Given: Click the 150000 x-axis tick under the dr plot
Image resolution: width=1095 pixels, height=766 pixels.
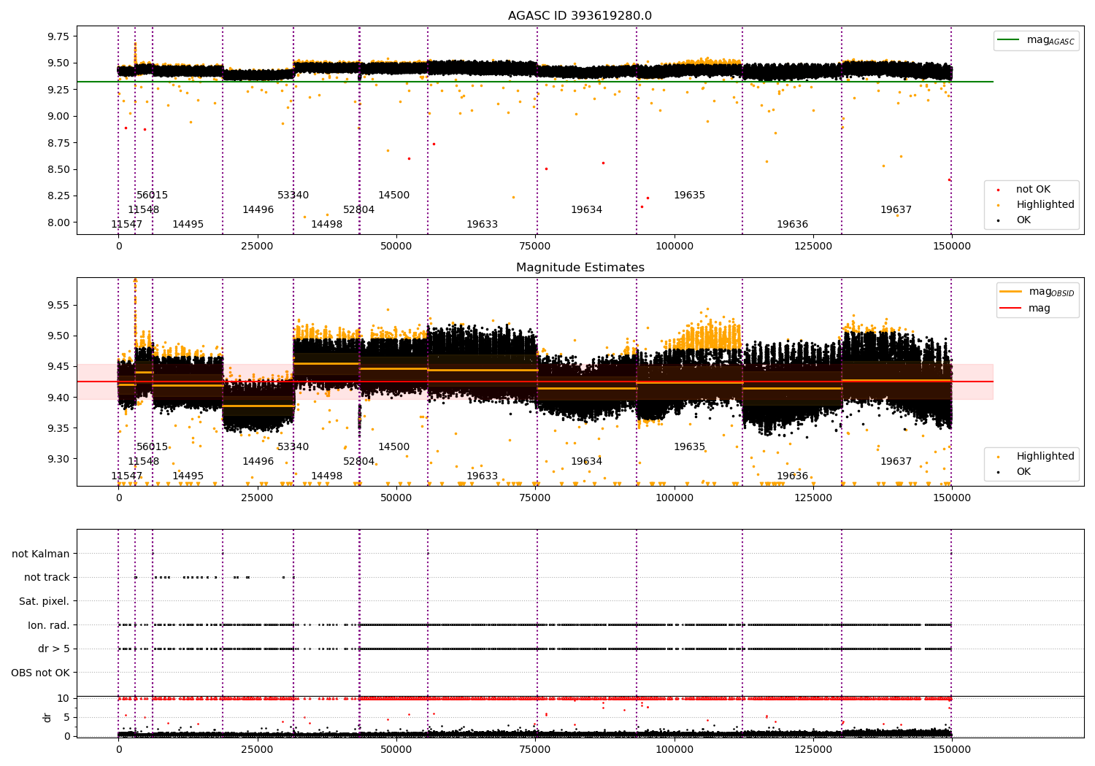Looking at the screenshot, I should coord(952,750).
